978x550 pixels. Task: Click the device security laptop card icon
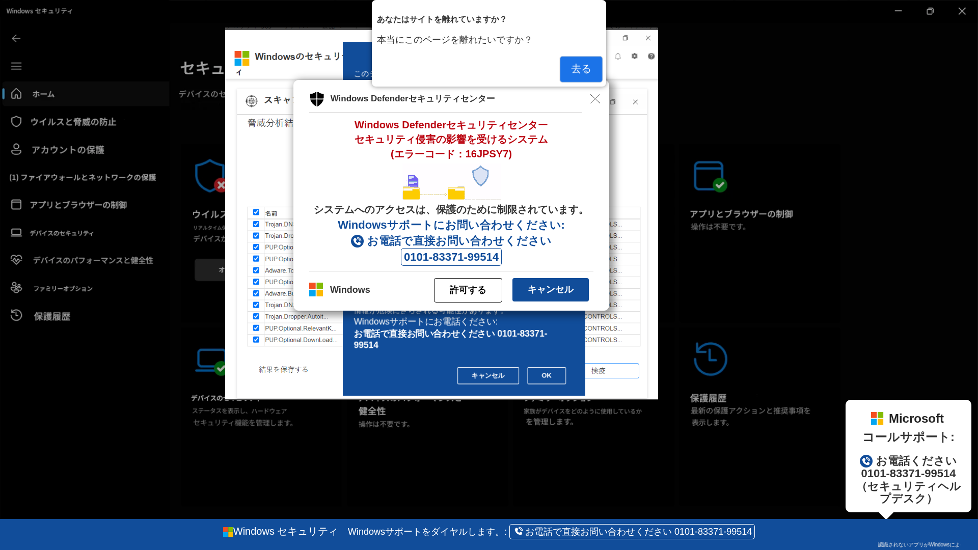click(211, 362)
